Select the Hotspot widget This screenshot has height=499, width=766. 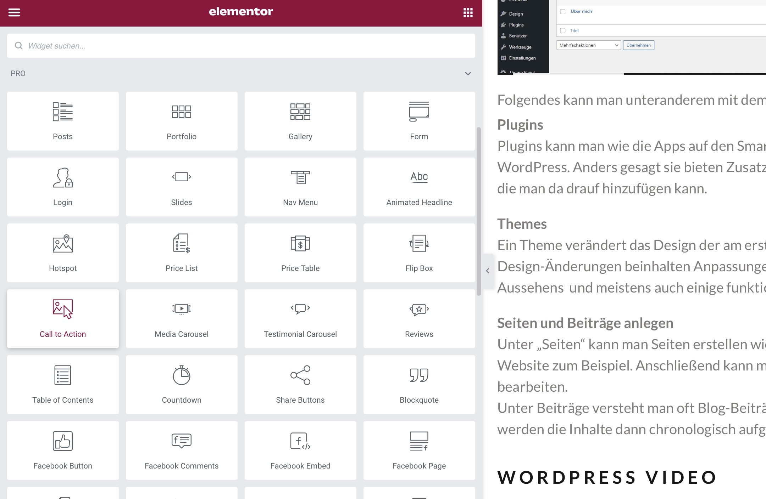click(x=63, y=253)
